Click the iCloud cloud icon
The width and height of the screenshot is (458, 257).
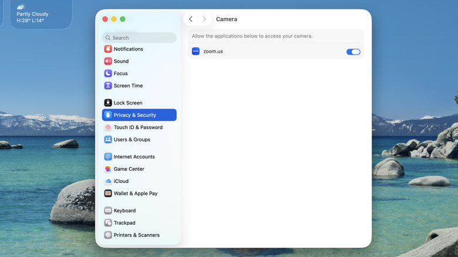pyautogui.click(x=108, y=181)
